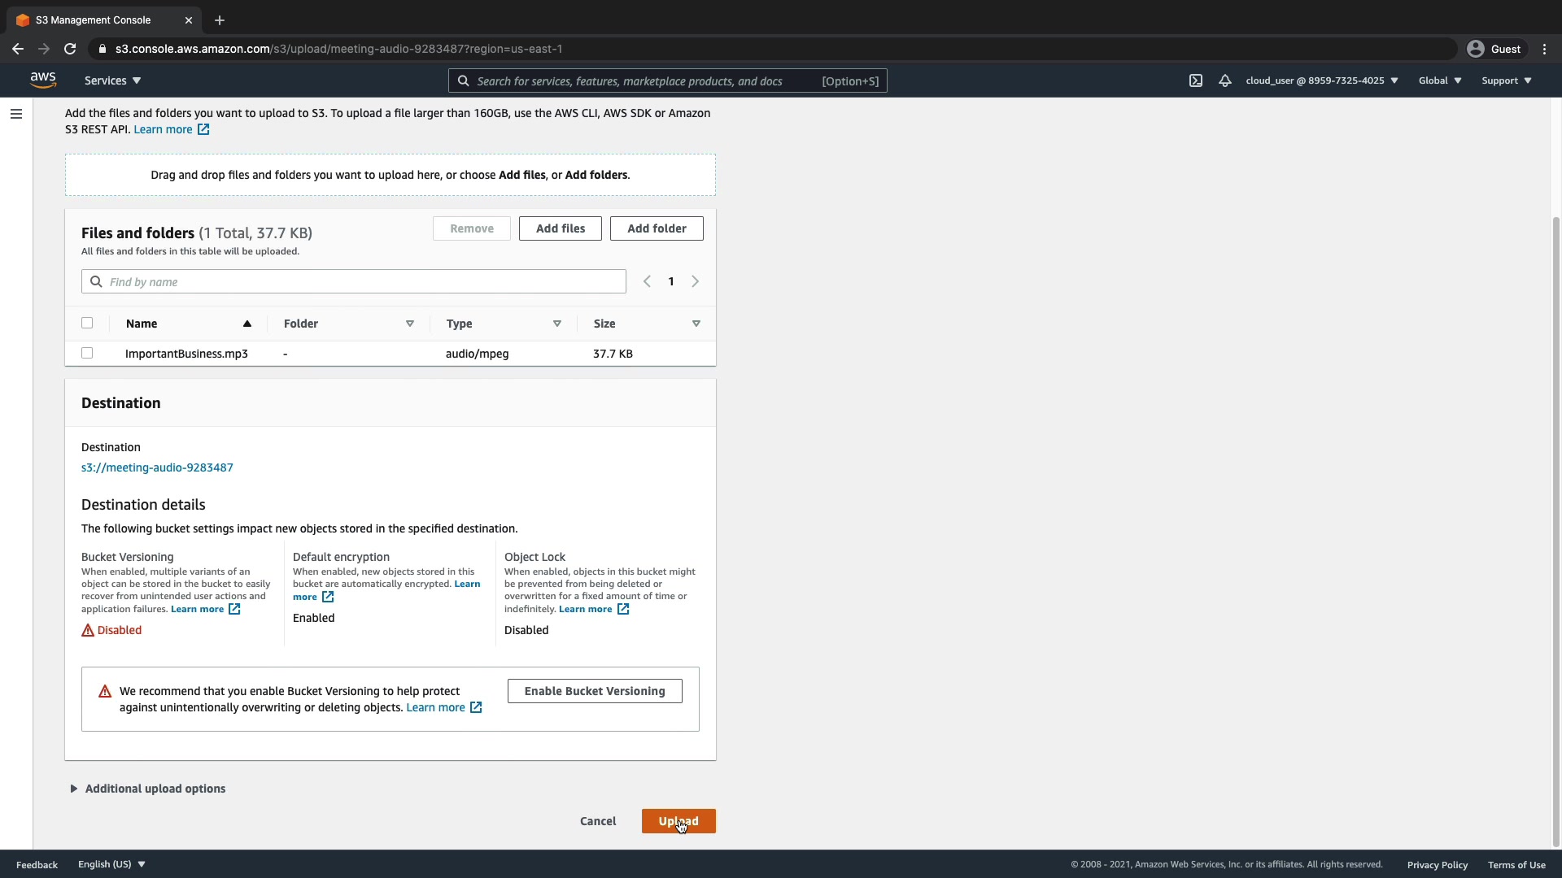Open the Services dropdown menu
Screen dimensions: 1562x878
tap(112, 80)
